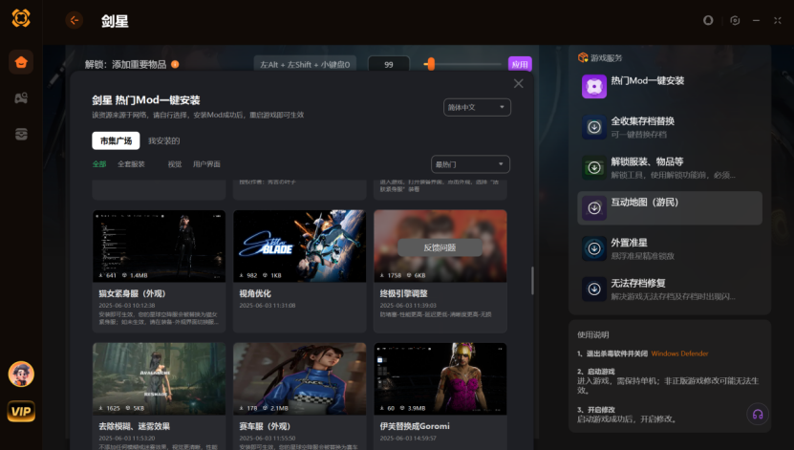Click the 解锁: 添加重要物品 label

click(125, 64)
